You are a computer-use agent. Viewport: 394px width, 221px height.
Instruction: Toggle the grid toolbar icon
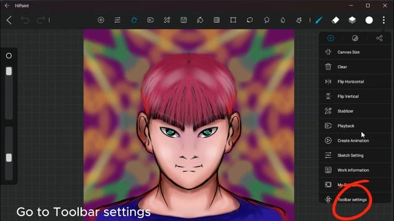(217, 20)
